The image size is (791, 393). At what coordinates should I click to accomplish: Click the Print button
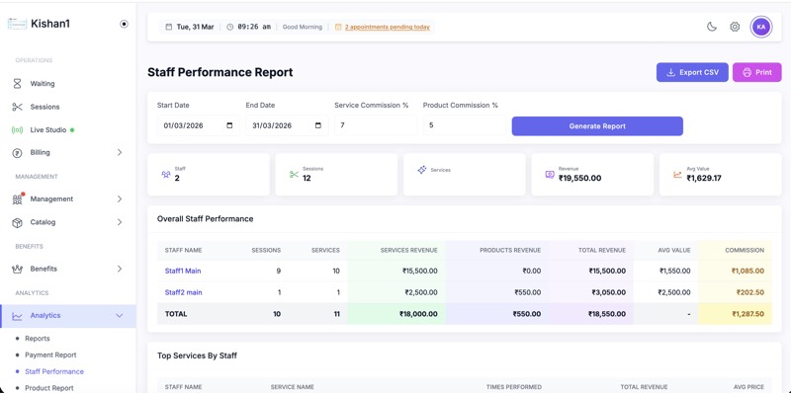[x=756, y=72]
